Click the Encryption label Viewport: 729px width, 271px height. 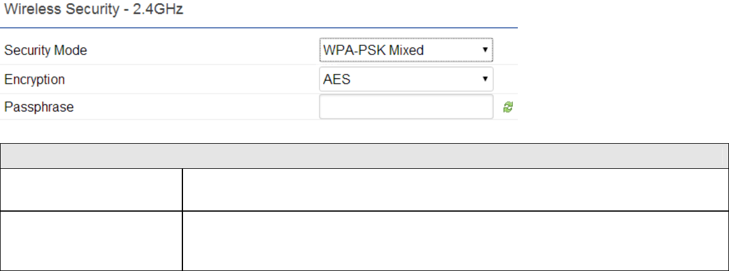point(34,80)
